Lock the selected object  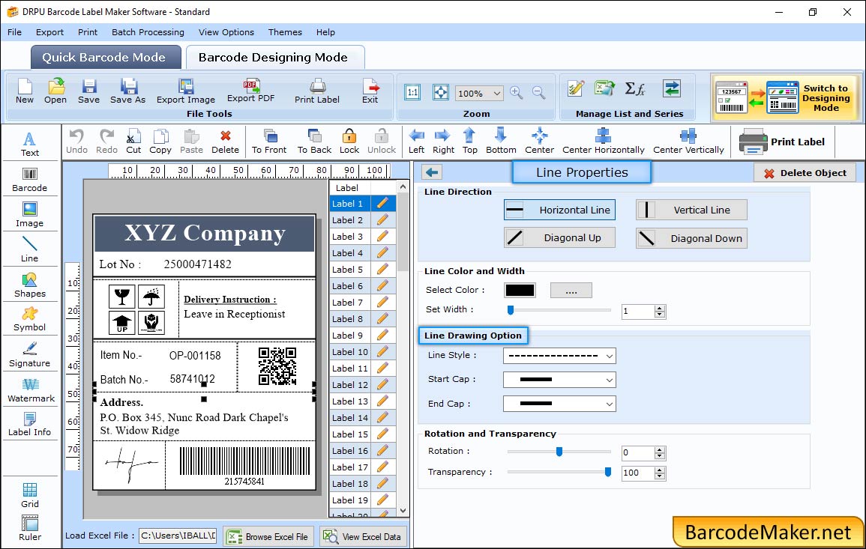(x=349, y=142)
